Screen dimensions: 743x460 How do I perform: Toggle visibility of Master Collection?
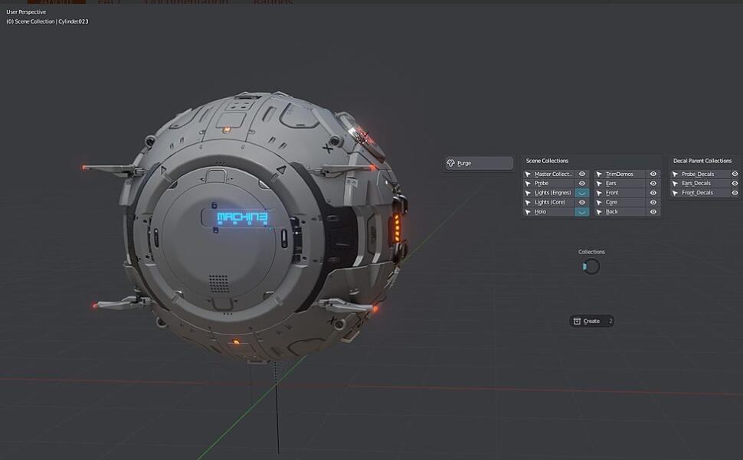[582, 175]
